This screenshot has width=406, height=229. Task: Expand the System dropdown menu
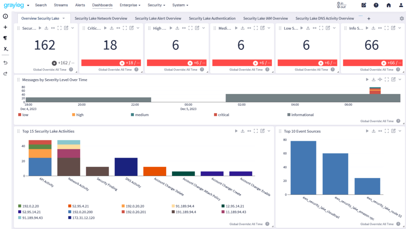pos(180,5)
